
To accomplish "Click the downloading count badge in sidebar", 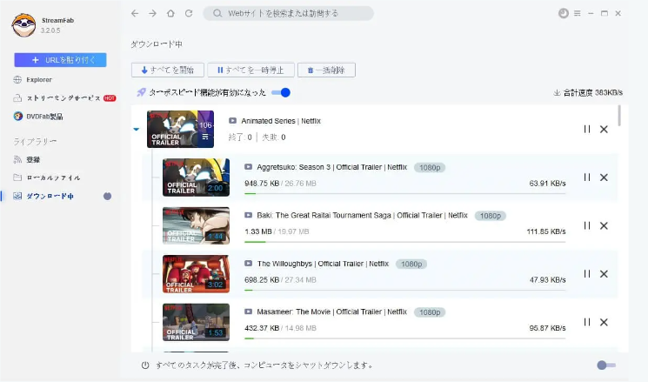I will tap(108, 196).
